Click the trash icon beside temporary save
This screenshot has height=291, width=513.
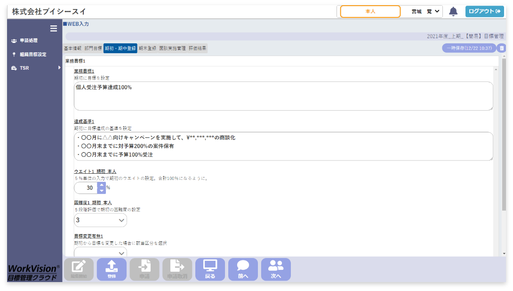coord(502,48)
